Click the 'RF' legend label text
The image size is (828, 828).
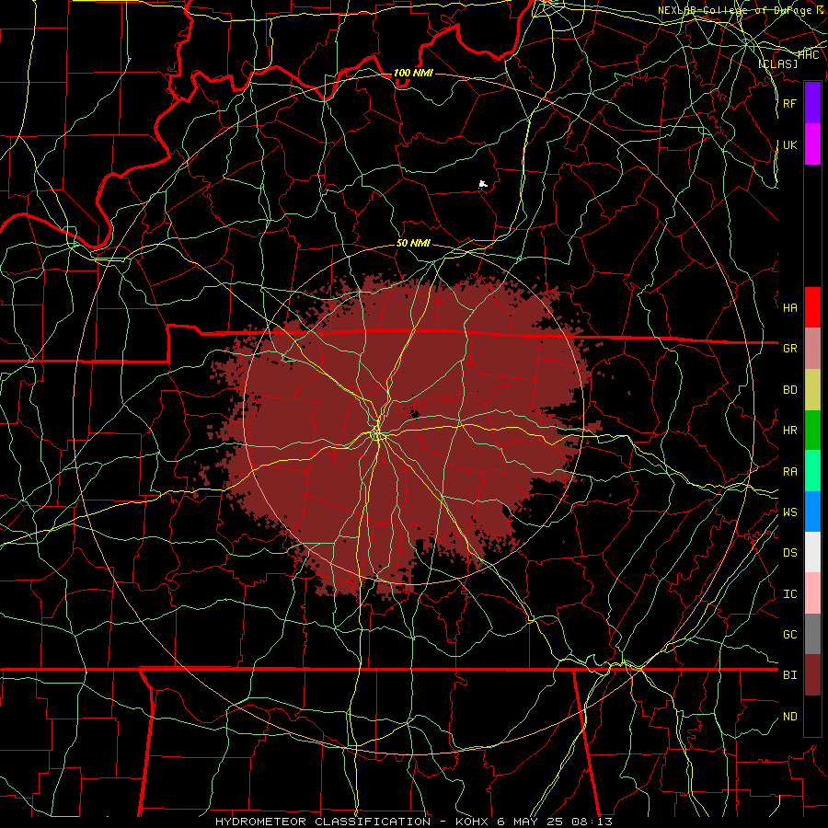tap(789, 103)
